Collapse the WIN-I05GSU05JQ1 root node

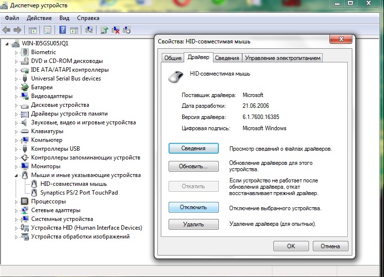[7, 44]
